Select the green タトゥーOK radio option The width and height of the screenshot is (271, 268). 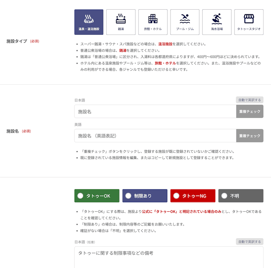[x=97, y=196]
